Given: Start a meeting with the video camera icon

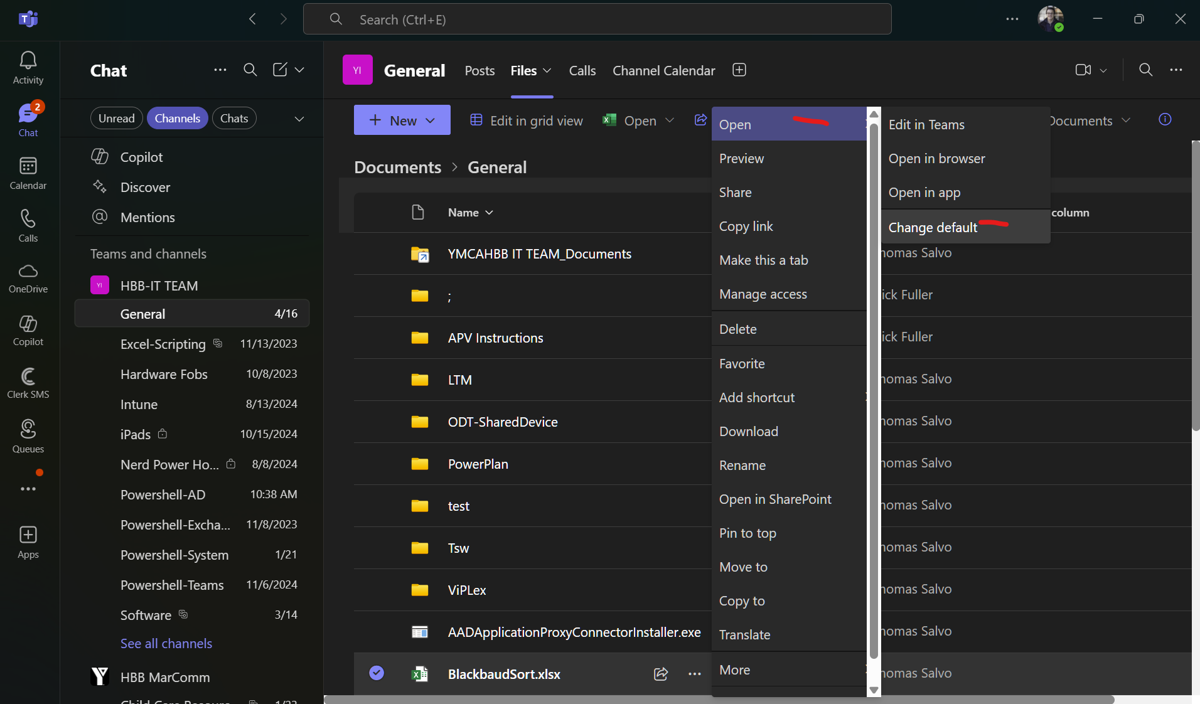Looking at the screenshot, I should [1083, 70].
